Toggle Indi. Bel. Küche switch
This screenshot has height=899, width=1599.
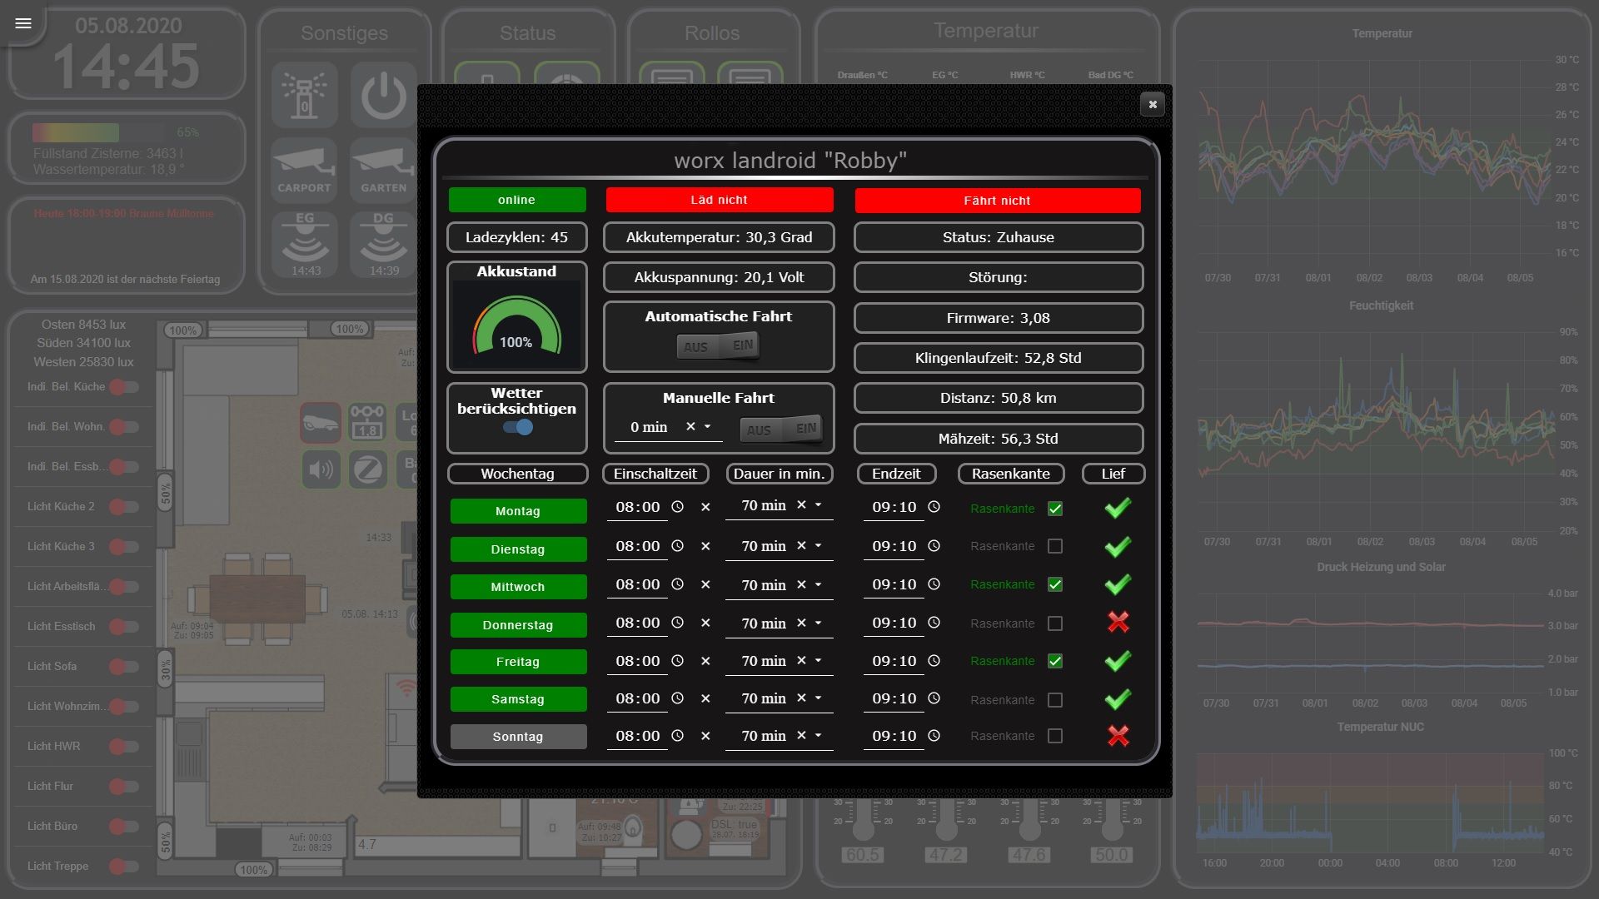click(124, 386)
